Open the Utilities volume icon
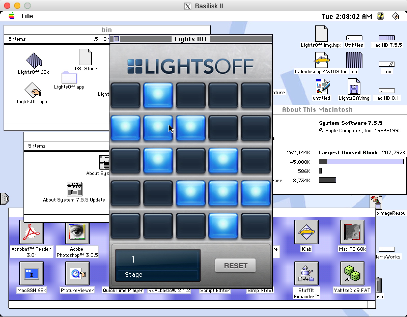The height and width of the screenshot is (317, 407). [354, 38]
